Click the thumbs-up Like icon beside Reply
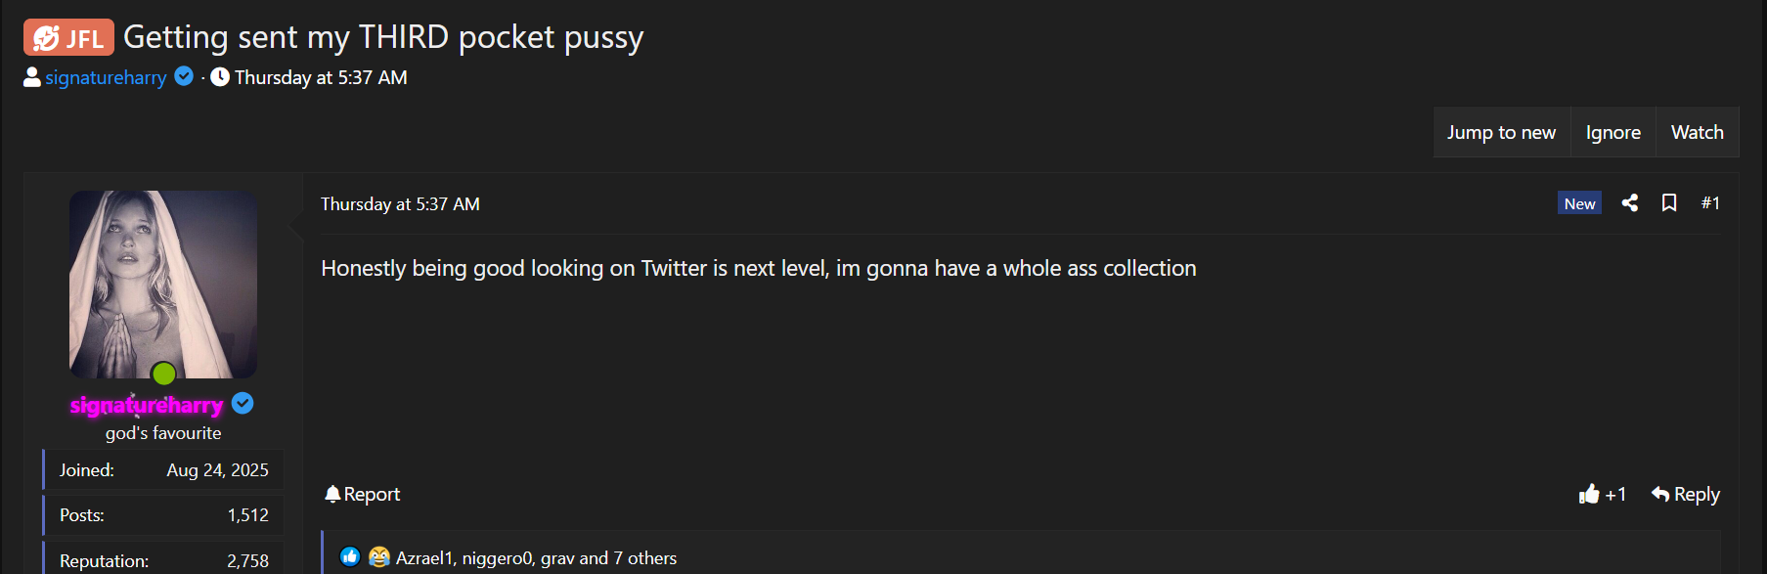The width and height of the screenshot is (1767, 574). 1588,494
